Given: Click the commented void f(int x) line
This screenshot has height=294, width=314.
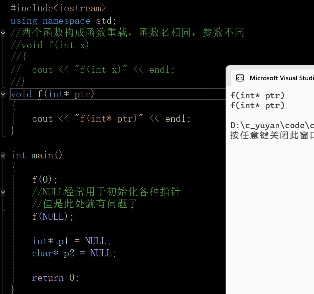Looking at the screenshot, I should (50, 45).
